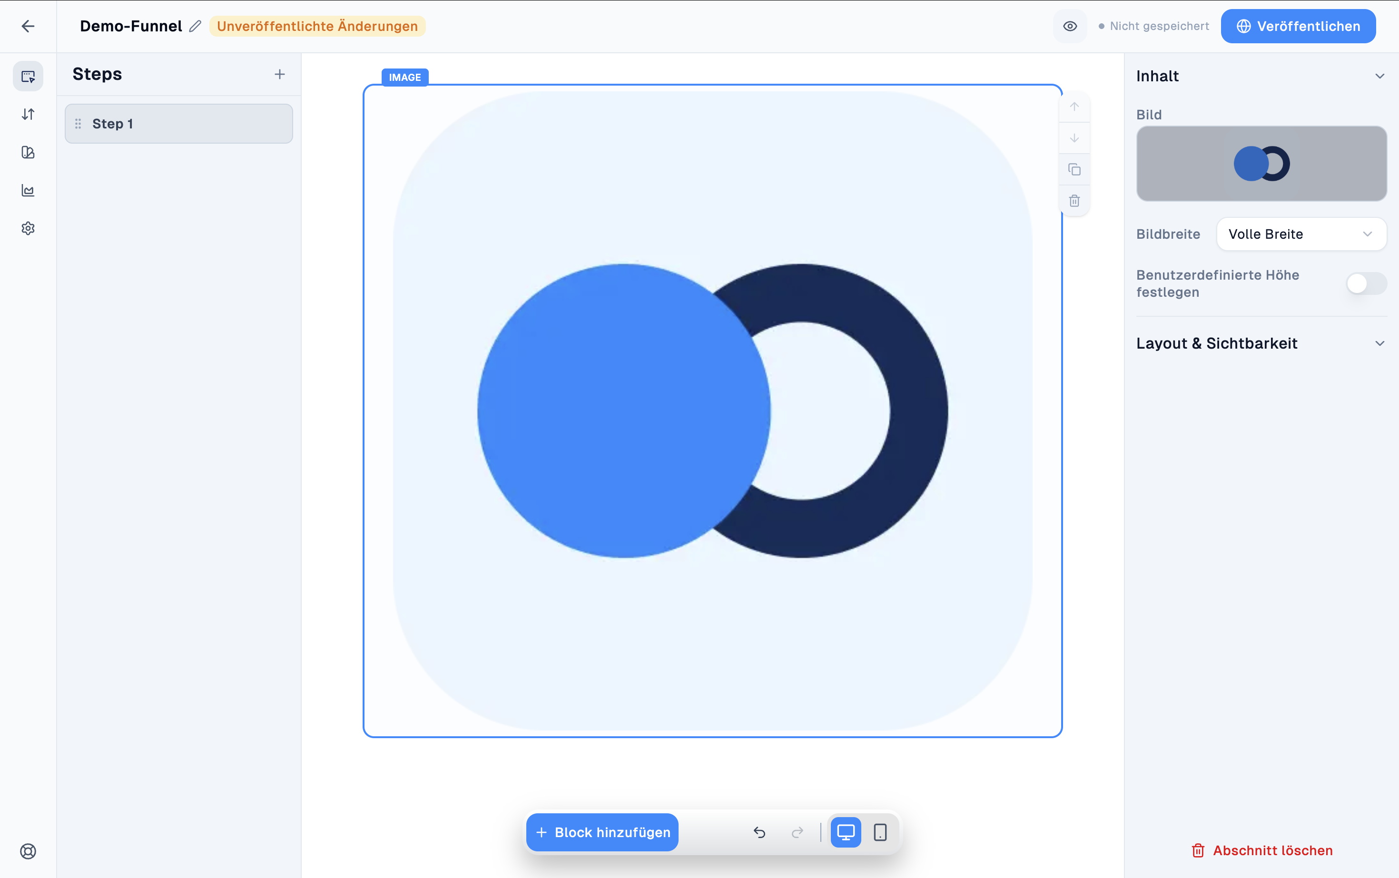Click the Unveröffentlichte Änderungen badge

point(317,26)
